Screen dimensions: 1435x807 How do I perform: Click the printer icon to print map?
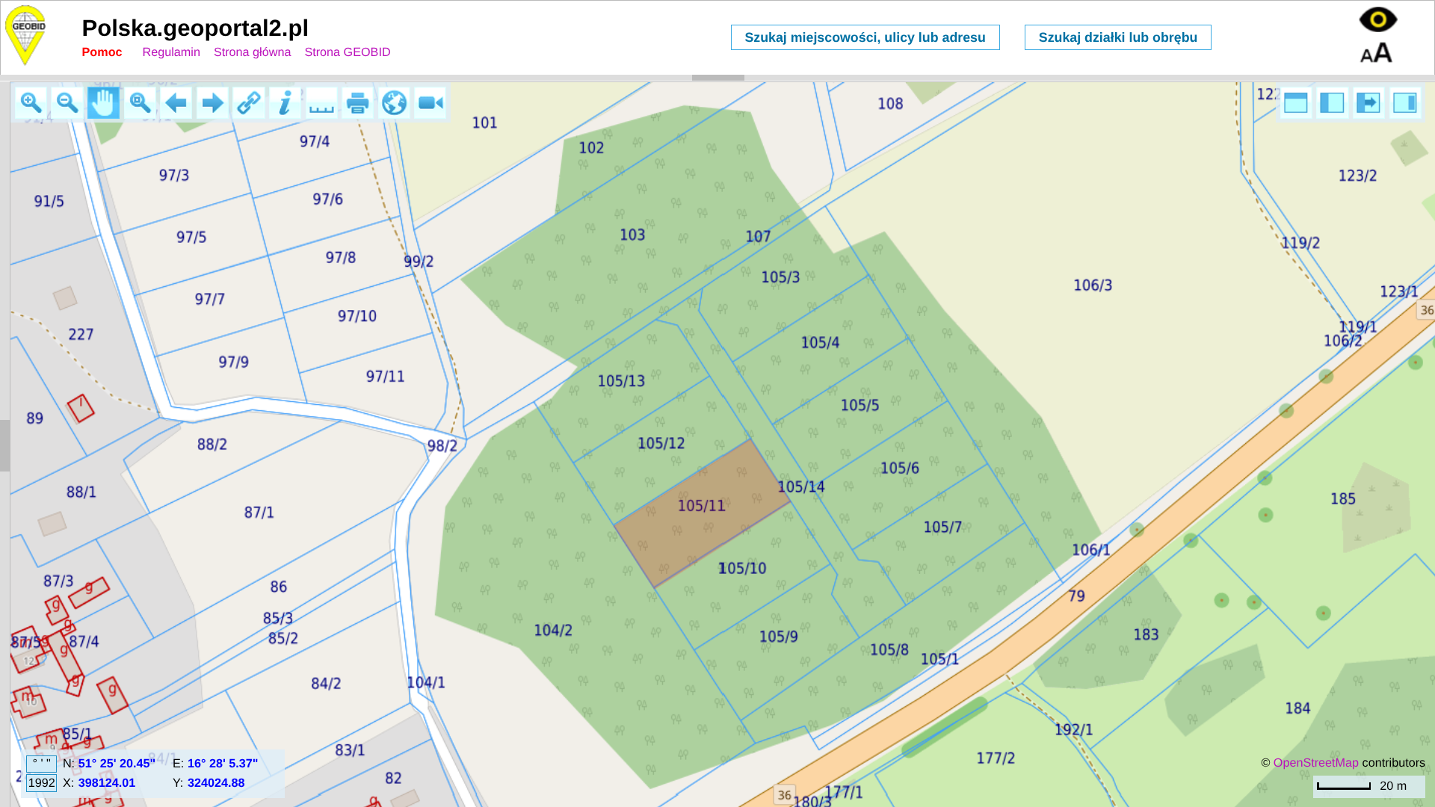point(358,103)
